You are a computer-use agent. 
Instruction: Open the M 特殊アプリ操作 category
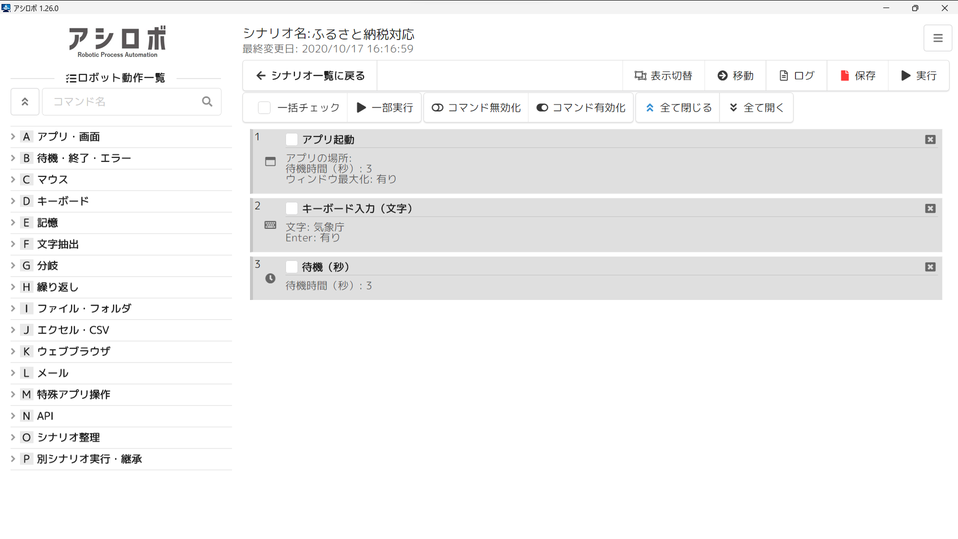121,394
